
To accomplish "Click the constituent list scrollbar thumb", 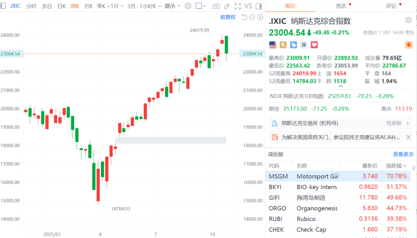I will click(414, 168).
